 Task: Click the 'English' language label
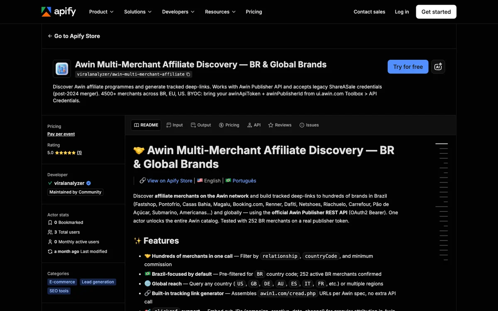pos(212,181)
